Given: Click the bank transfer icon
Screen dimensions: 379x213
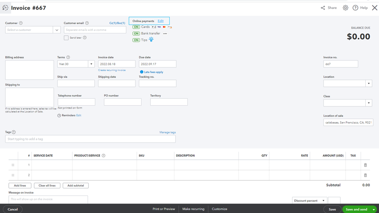Looking at the screenshot, I should pos(165,34).
